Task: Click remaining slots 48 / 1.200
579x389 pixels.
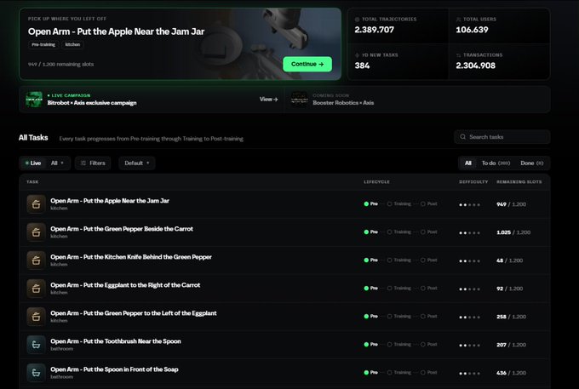Action: click(509, 260)
